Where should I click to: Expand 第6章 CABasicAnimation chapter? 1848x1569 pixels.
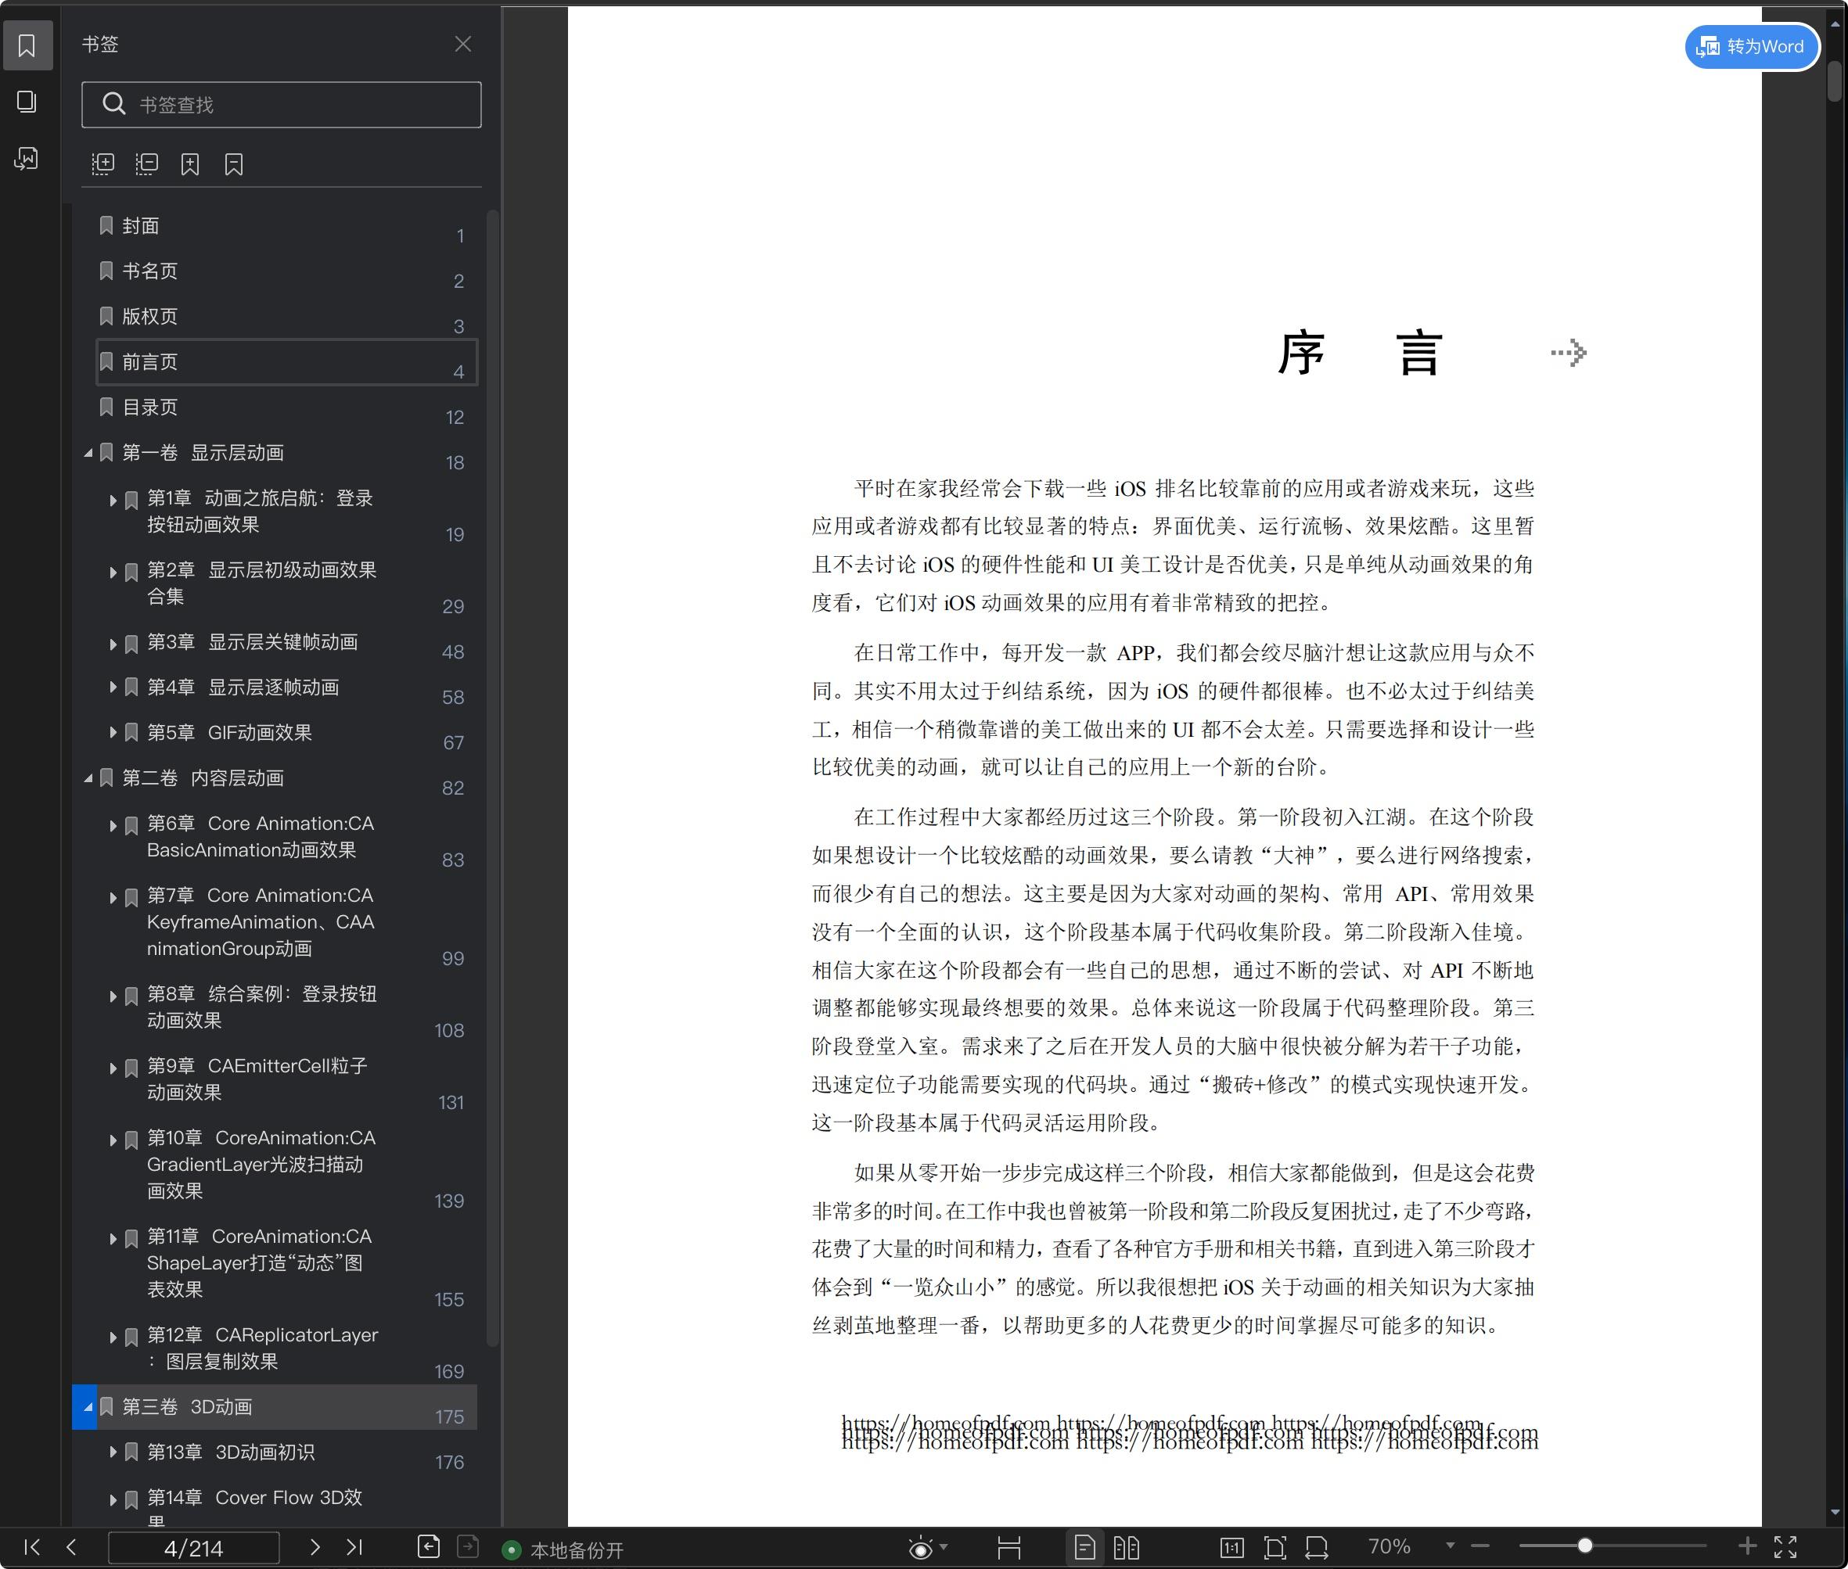click(x=113, y=825)
